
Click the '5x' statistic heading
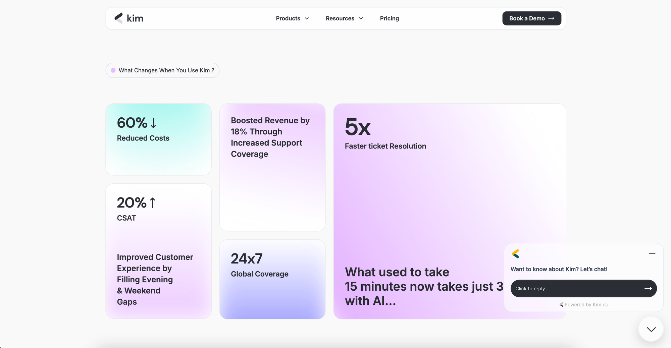click(x=358, y=127)
